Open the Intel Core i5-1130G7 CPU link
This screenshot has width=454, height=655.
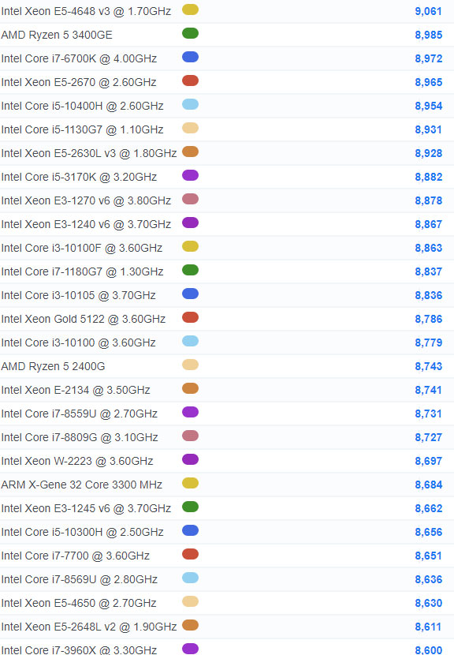[x=82, y=129]
